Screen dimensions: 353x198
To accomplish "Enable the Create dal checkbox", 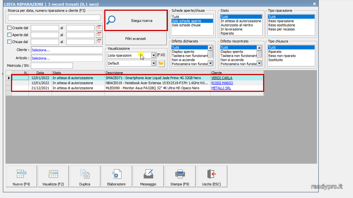I will coord(9,28).
